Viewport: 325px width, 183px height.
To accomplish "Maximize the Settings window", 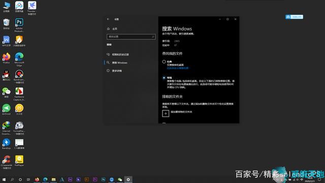I will pyautogui.click(x=227, y=19).
